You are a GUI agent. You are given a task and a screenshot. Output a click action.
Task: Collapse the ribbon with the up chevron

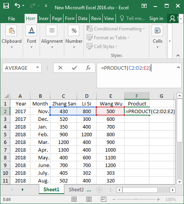coord(178,56)
